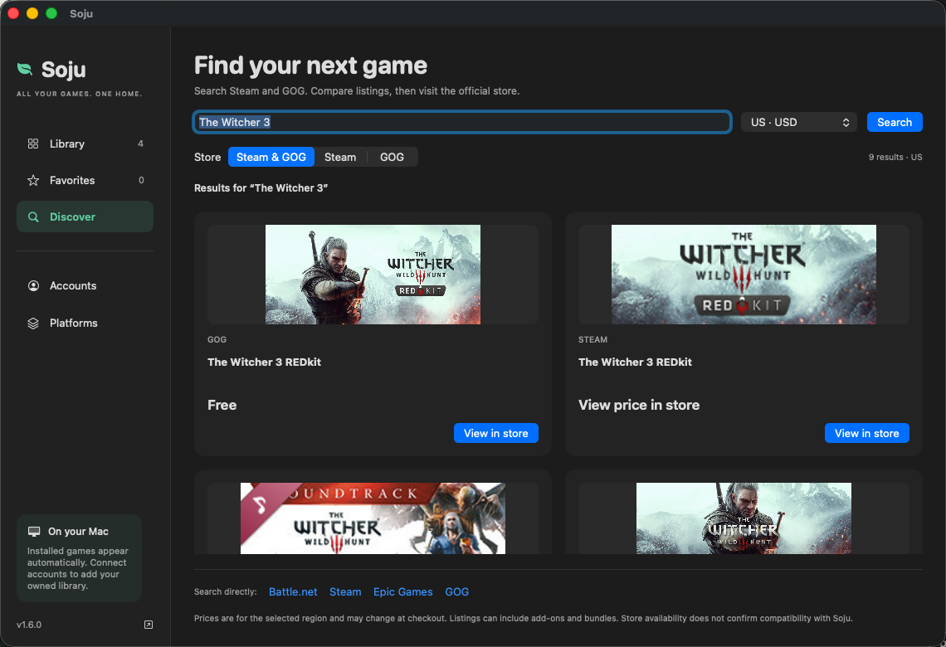
Task: Click the Accounts person icon
Action: click(33, 286)
